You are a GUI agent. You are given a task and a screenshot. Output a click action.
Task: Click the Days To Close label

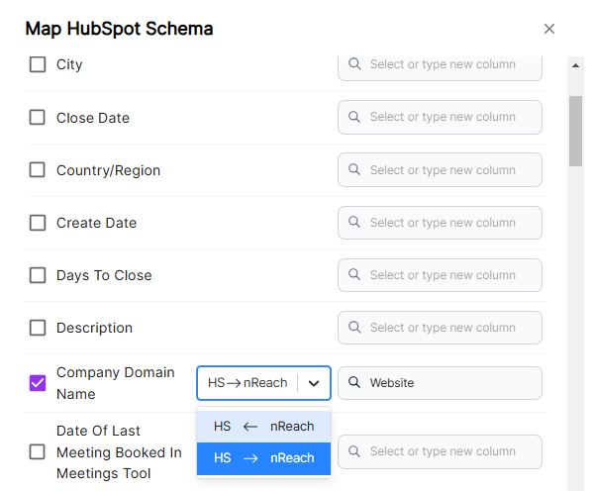pyautogui.click(x=104, y=275)
